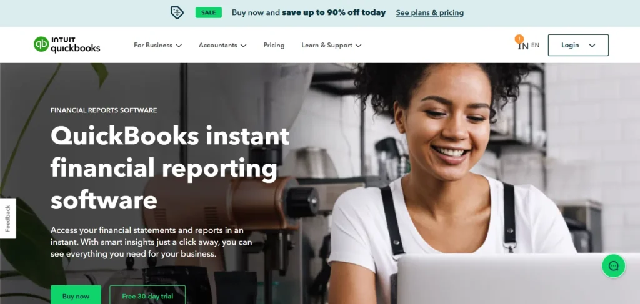The width and height of the screenshot is (640, 304).
Task: Click the price tag sale icon
Action: tap(177, 12)
